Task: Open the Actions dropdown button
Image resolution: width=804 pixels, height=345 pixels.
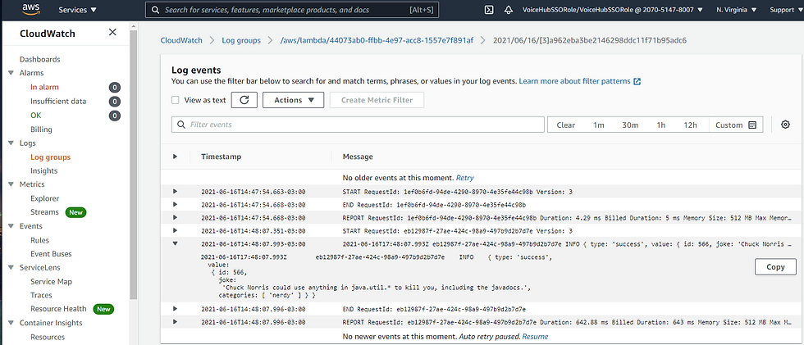Action: point(294,100)
